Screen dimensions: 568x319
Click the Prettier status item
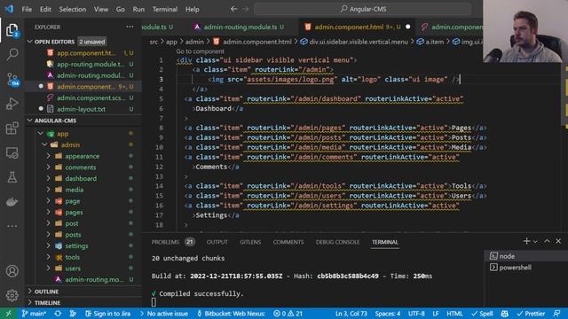pyautogui.click(x=531, y=314)
